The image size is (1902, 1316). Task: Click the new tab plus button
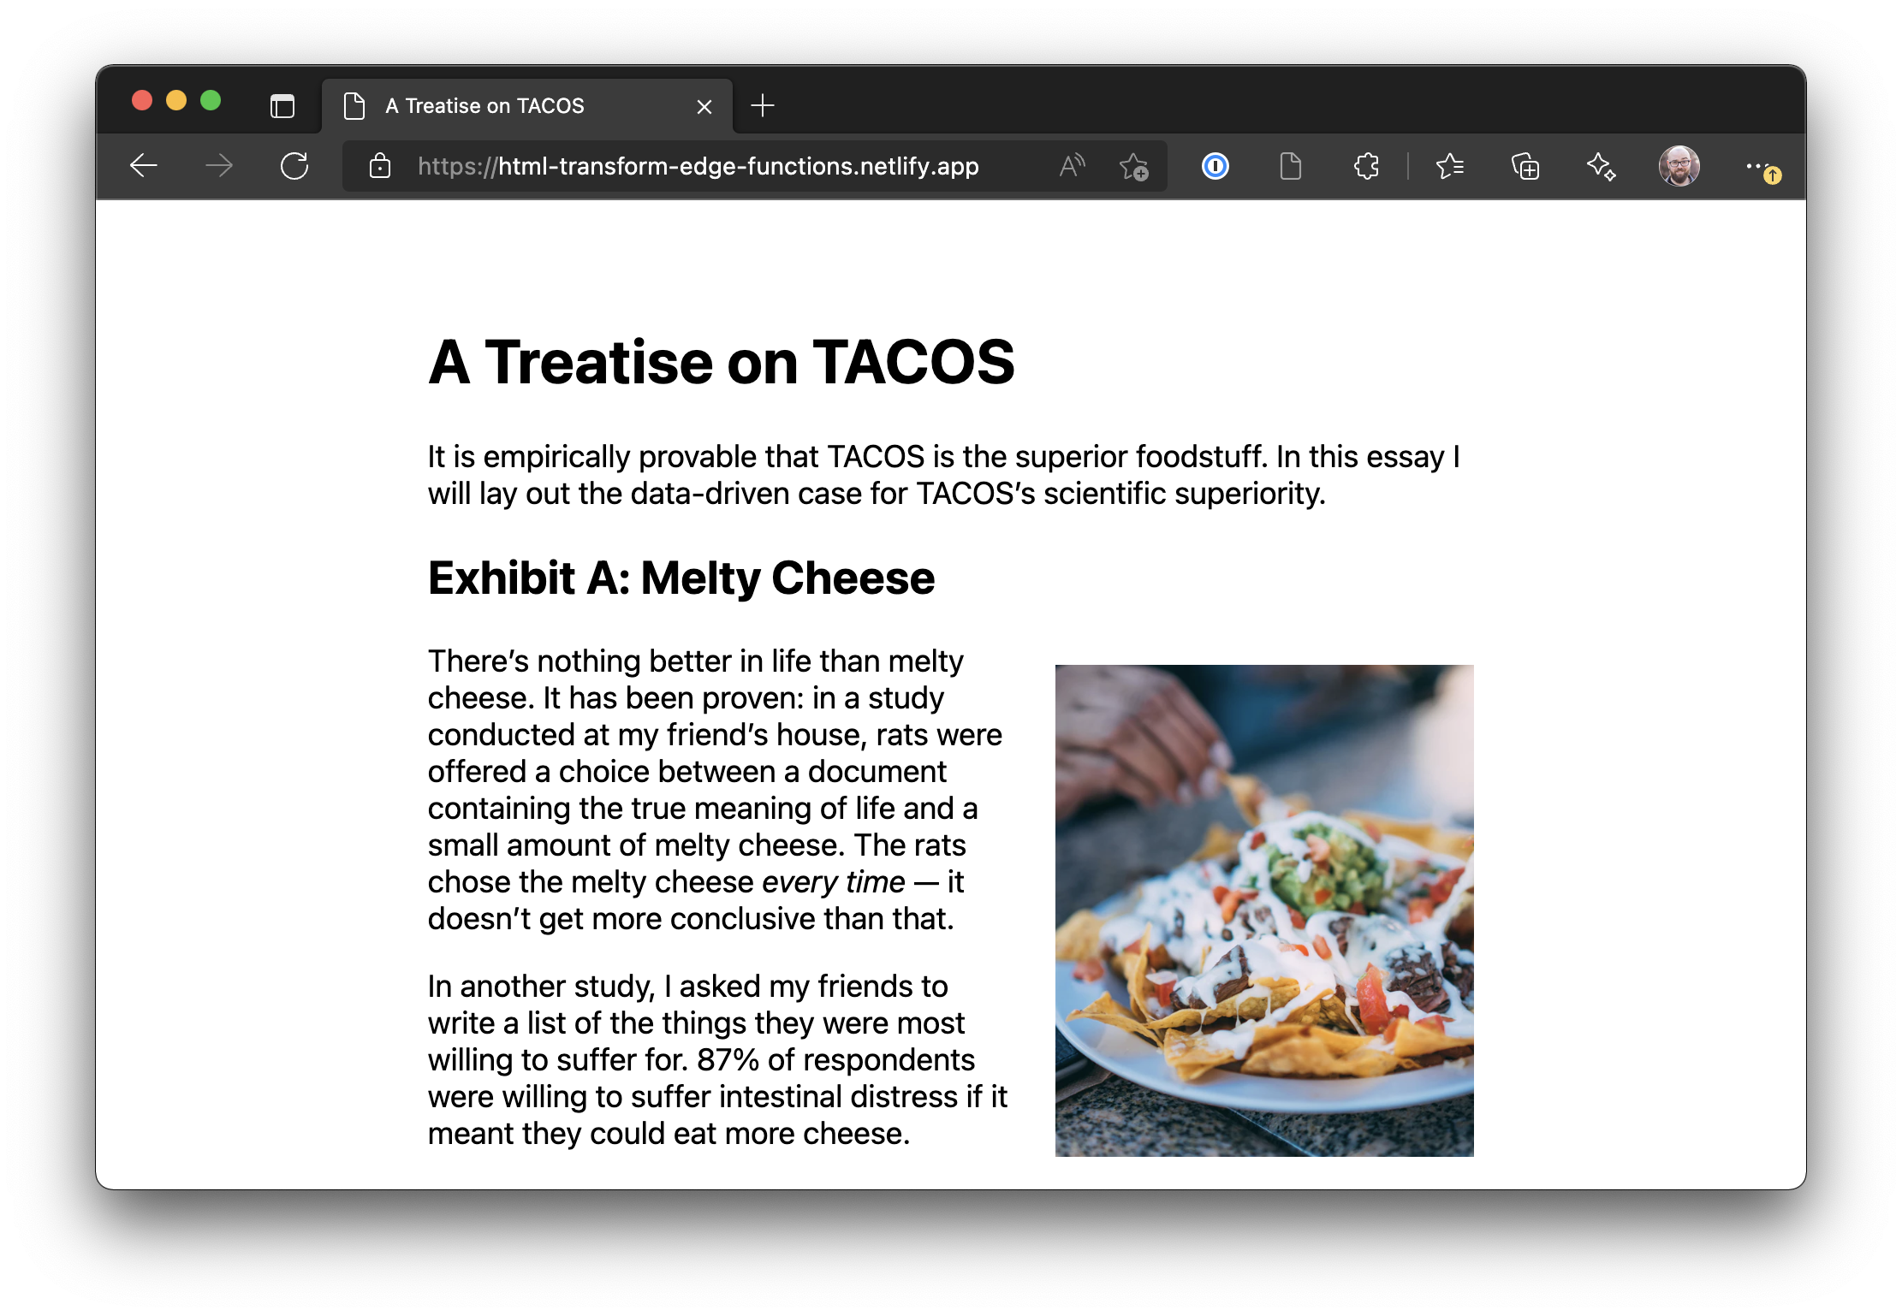click(x=764, y=107)
